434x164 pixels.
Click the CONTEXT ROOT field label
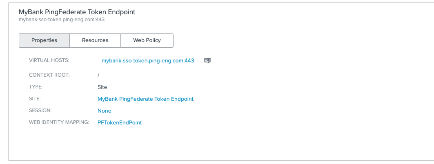coord(49,75)
